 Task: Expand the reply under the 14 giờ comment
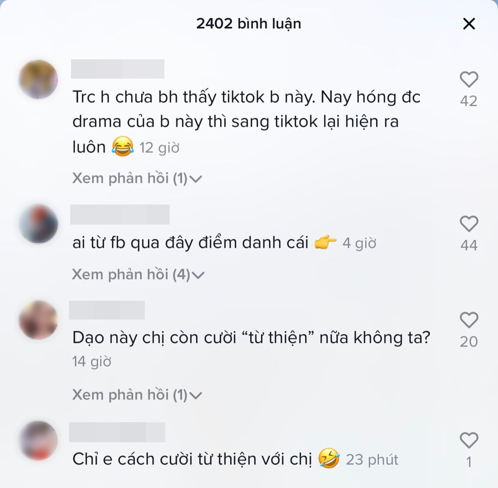[x=137, y=395]
